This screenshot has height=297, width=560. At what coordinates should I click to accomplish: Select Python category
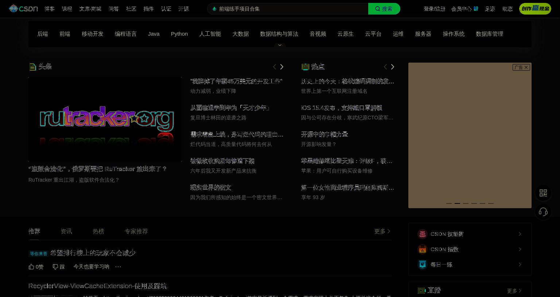179,34
